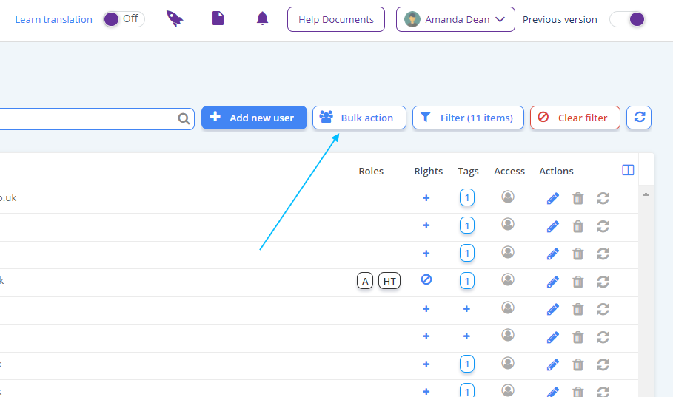Click the trash icon in the third row
The height and width of the screenshot is (397, 673).
(x=578, y=254)
